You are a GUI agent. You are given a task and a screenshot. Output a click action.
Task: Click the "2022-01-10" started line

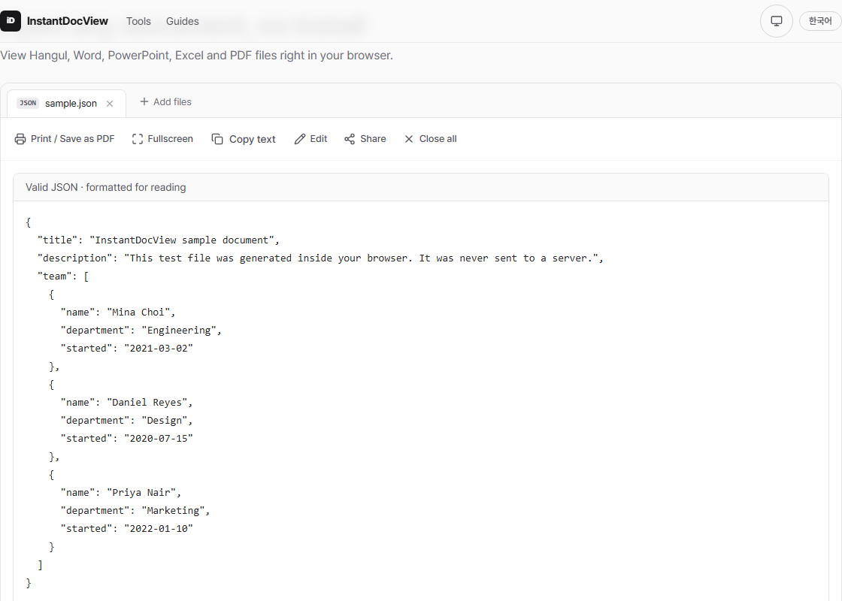[126, 529]
